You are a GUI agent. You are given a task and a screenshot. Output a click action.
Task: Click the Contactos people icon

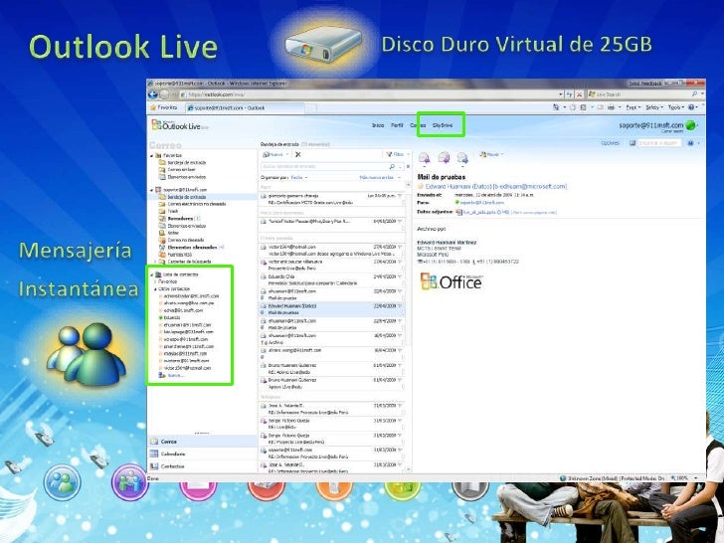tap(154, 466)
